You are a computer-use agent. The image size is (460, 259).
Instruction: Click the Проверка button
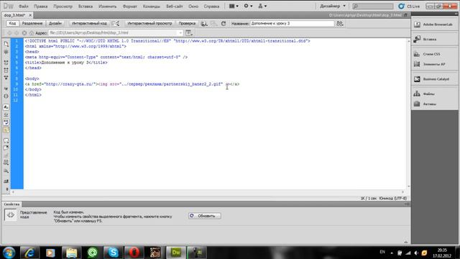pyautogui.click(x=187, y=23)
